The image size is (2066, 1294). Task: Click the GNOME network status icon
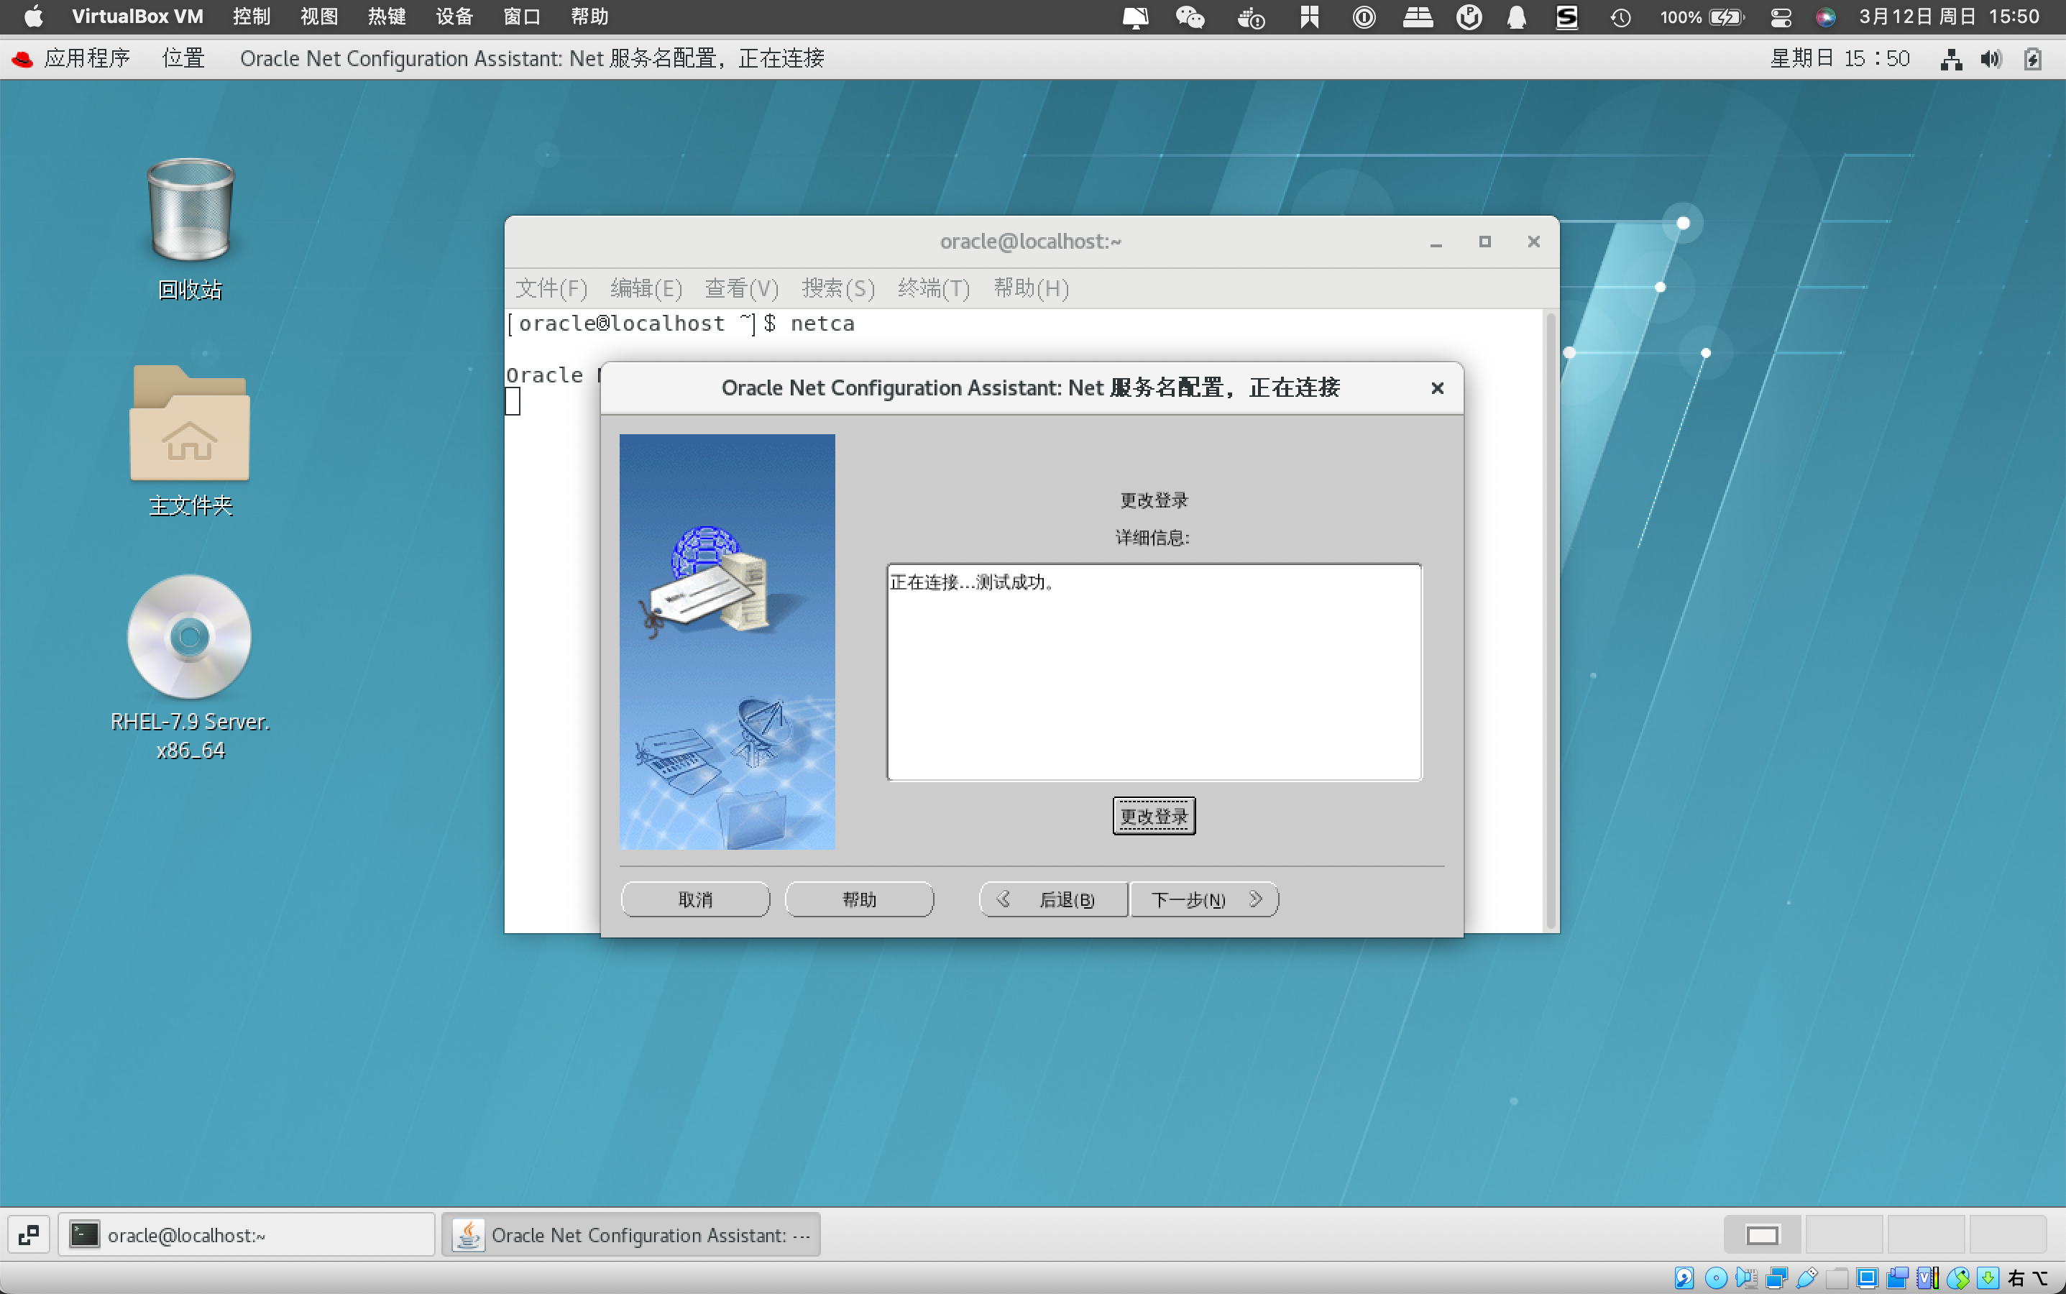click(1951, 58)
